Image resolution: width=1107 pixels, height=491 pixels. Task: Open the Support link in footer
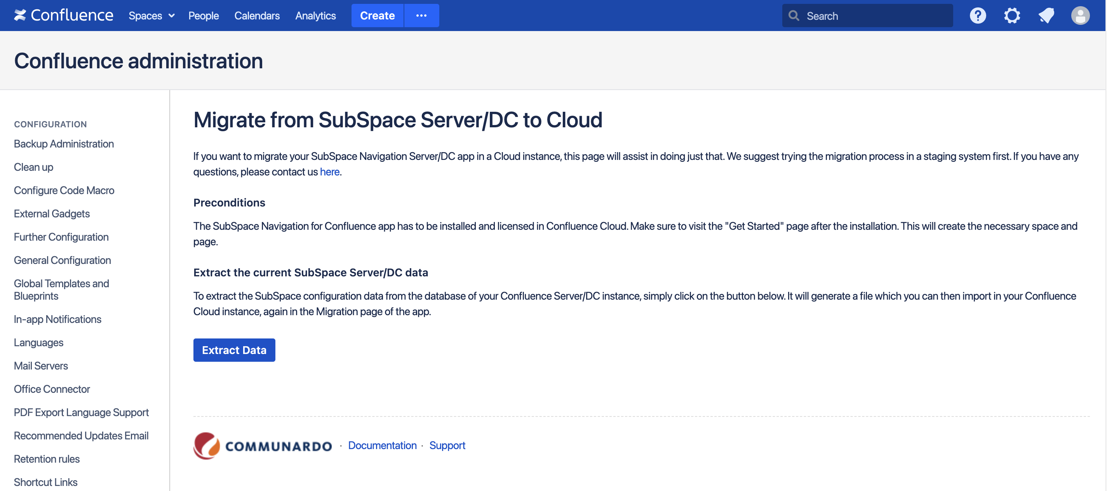pos(447,446)
